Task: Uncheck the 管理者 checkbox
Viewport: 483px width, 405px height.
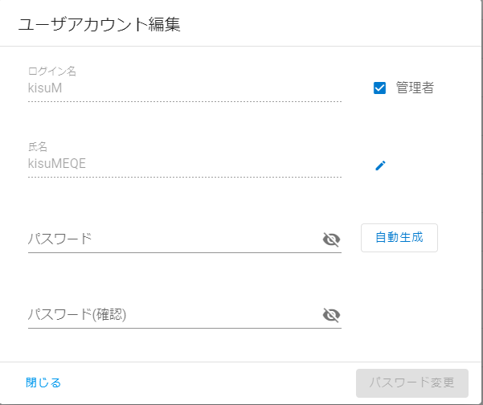Action: point(379,88)
